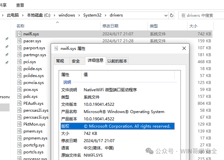Select the 原始文件名 NWiFi.SYS row

(117, 155)
